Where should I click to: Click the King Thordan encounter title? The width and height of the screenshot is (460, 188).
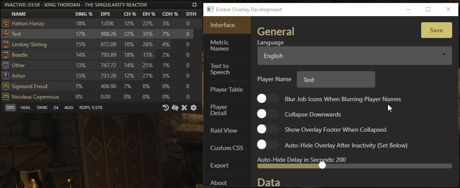coord(76,5)
